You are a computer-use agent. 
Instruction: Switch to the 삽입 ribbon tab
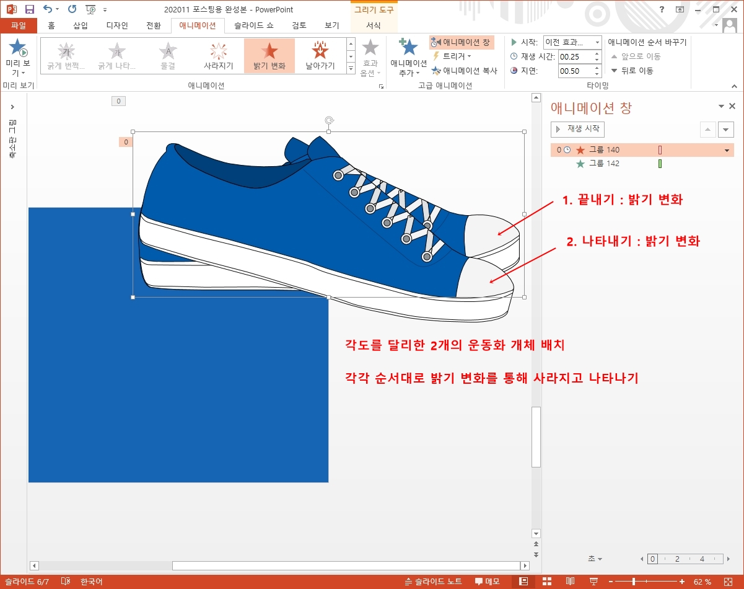[81, 25]
